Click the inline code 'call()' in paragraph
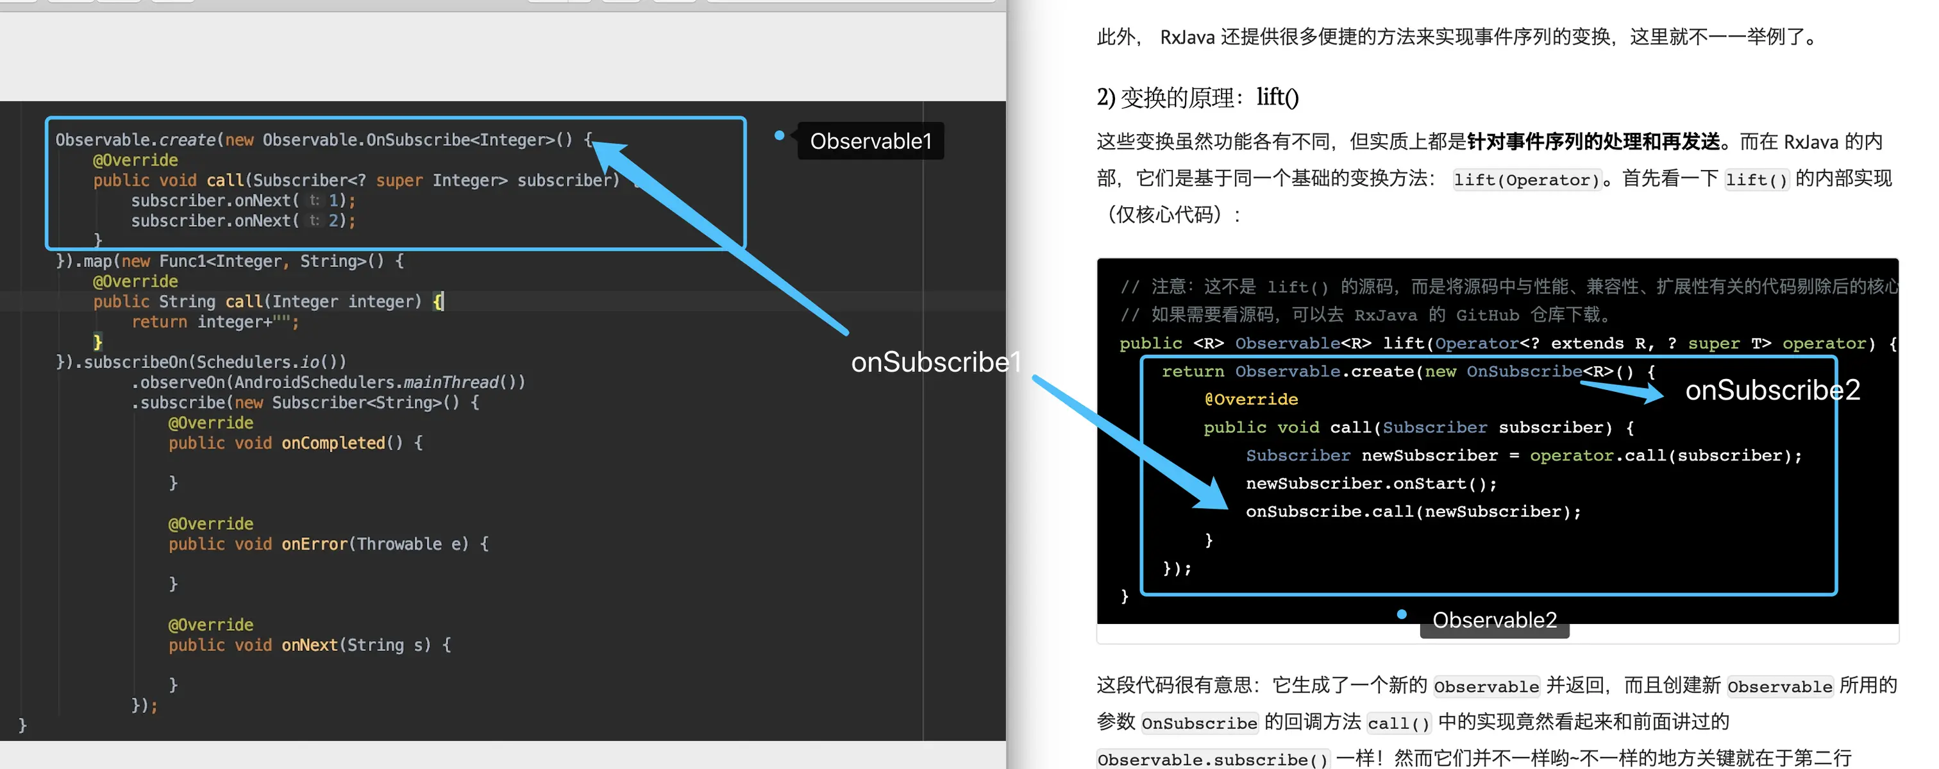The width and height of the screenshot is (1939, 769). coord(1398,723)
